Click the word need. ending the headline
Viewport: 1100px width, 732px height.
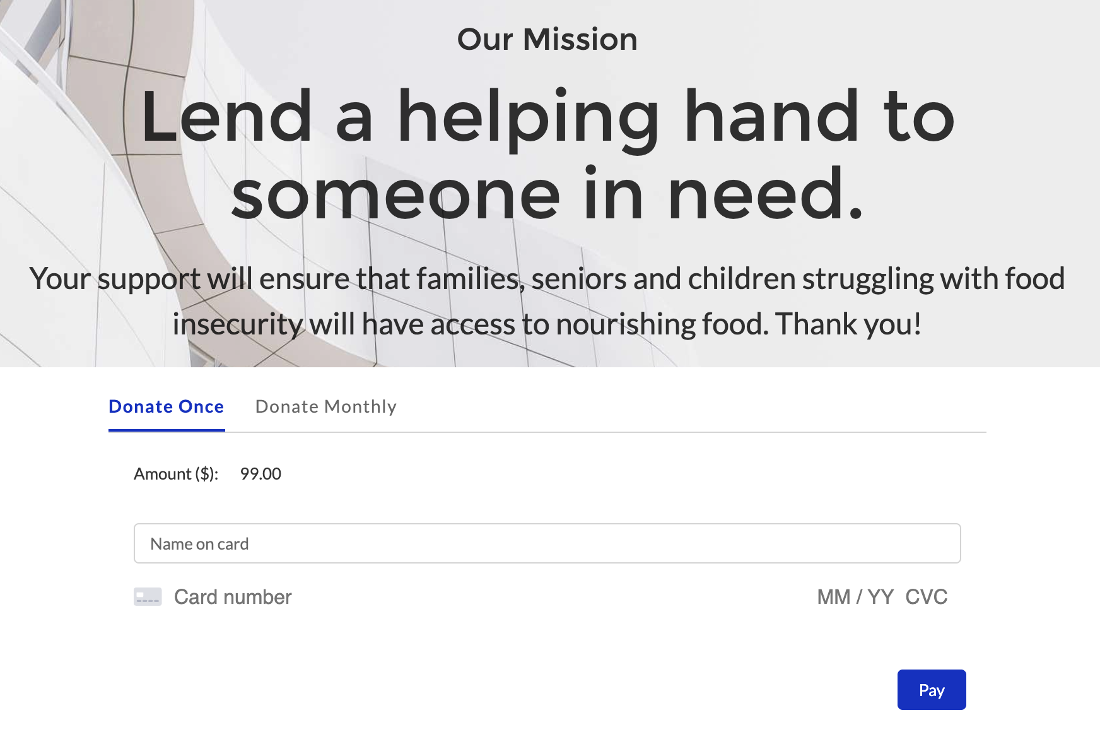tap(765, 192)
